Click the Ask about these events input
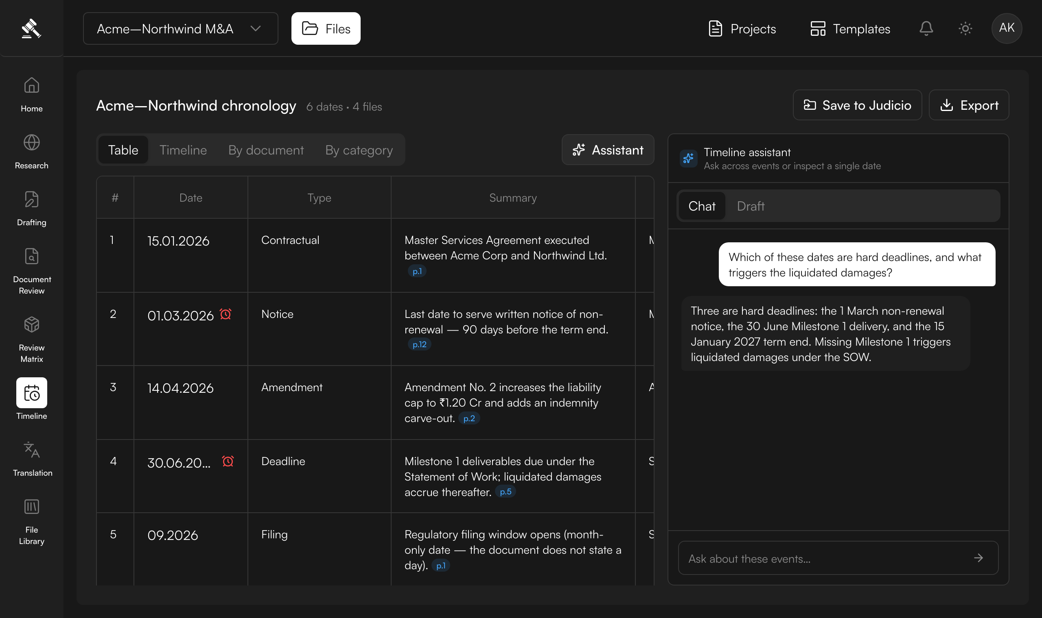 838,557
